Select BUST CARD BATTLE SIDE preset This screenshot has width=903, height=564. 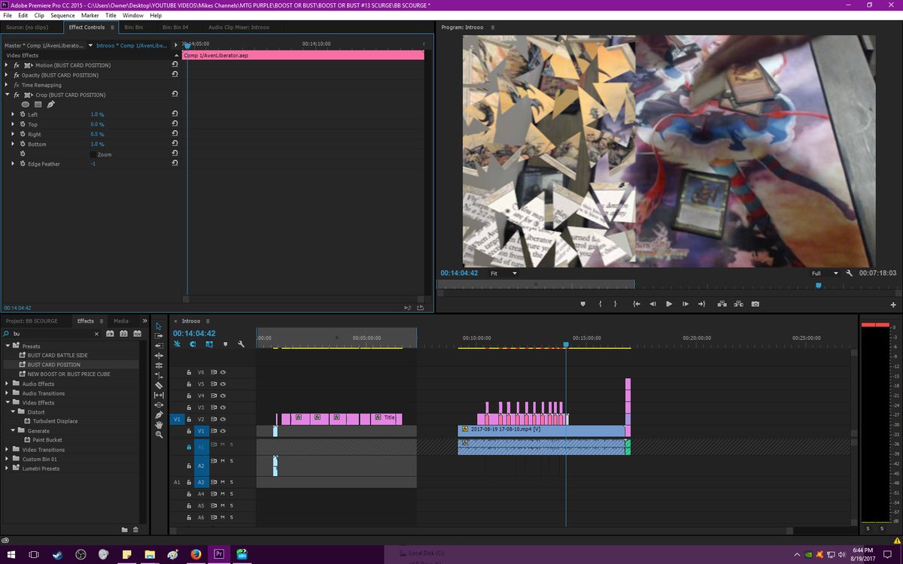tap(57, 355)
